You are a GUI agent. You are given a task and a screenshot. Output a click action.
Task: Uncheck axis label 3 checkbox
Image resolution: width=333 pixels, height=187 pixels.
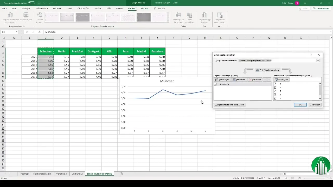click(x=275, y=91)
